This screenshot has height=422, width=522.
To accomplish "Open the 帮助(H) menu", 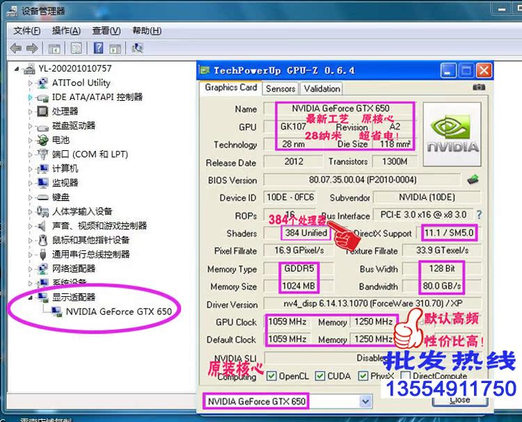I will [x=147, y=31].
